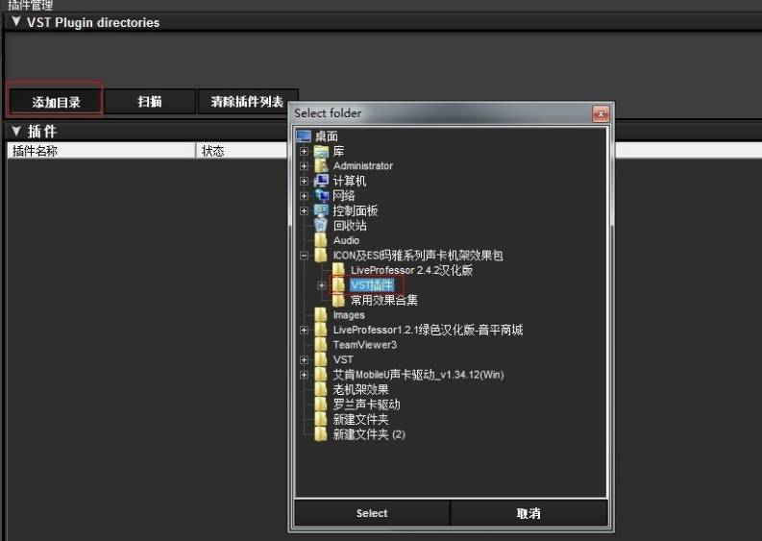Expand the 库 tree node
762x541 pixels.
[305, 151]
